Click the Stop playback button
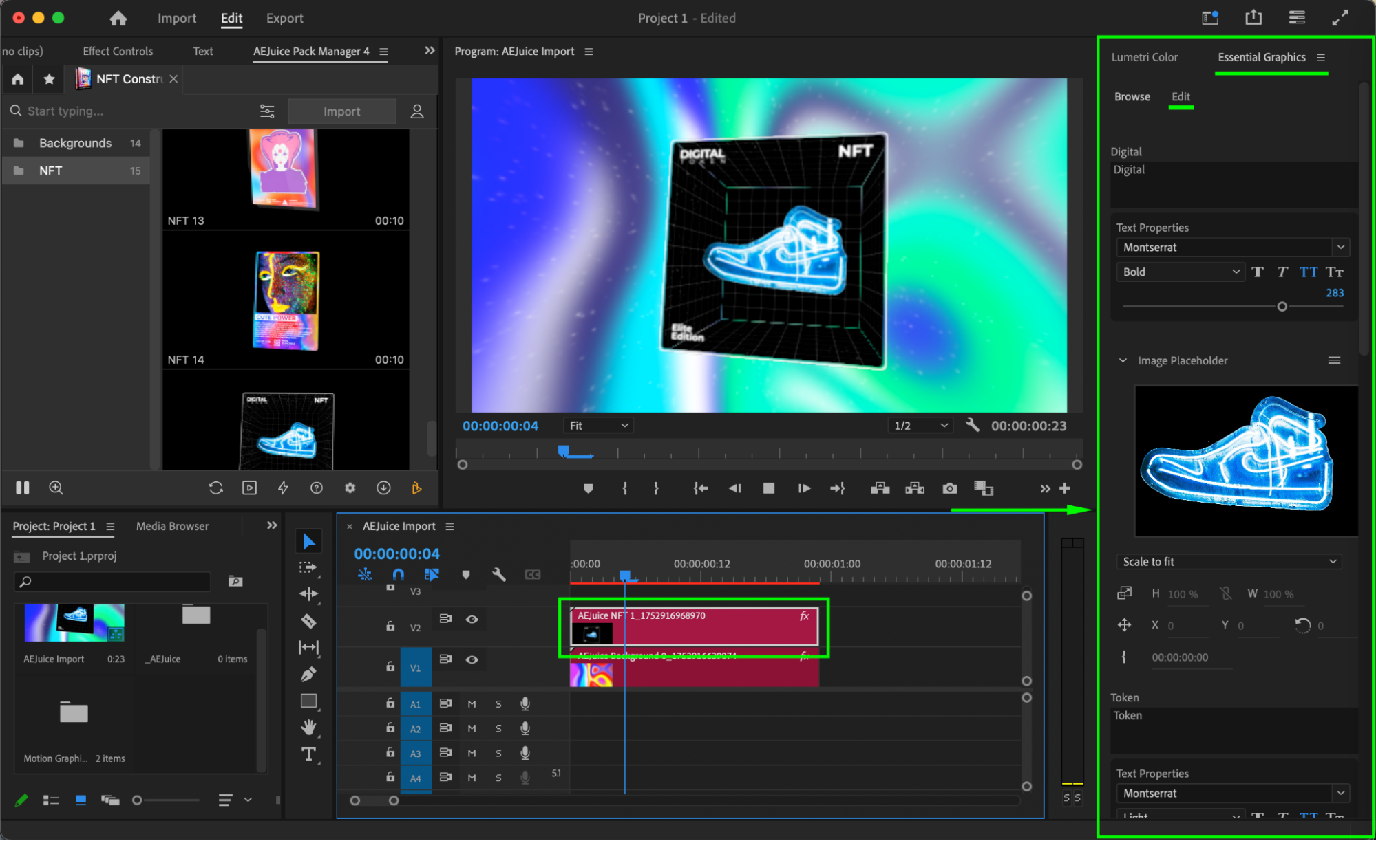 click(x=769, y=488)
